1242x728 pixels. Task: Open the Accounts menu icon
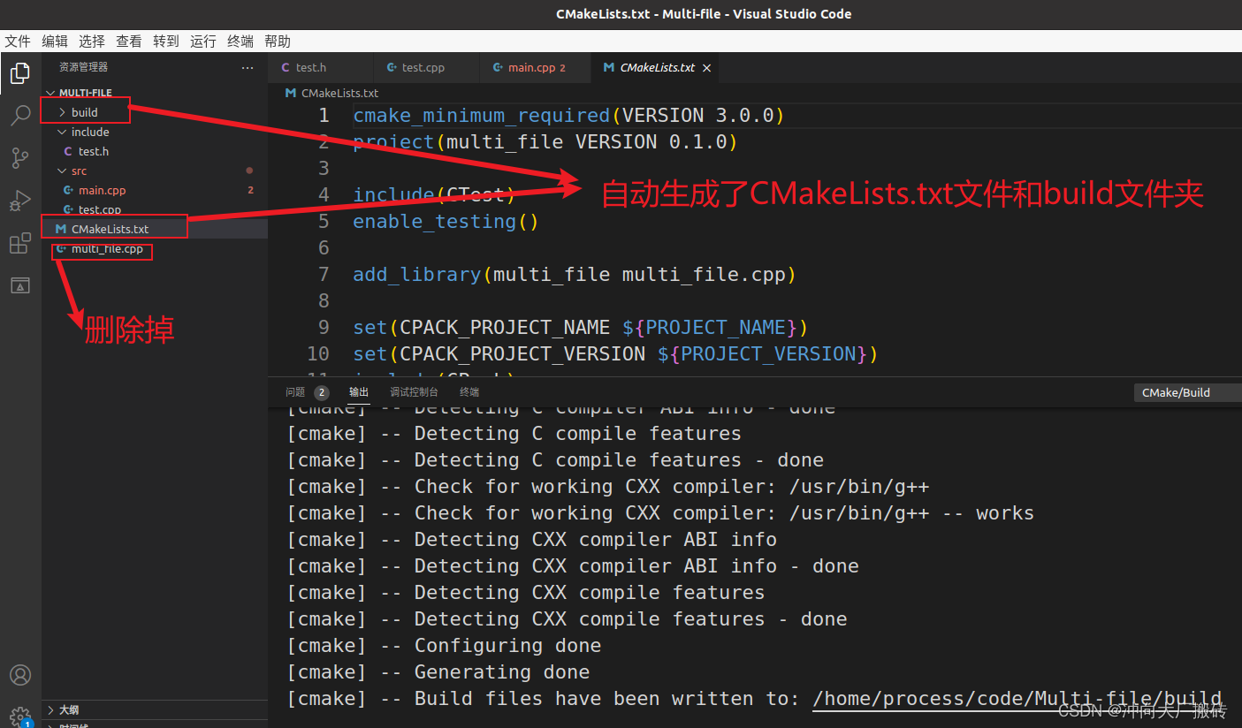19,676
